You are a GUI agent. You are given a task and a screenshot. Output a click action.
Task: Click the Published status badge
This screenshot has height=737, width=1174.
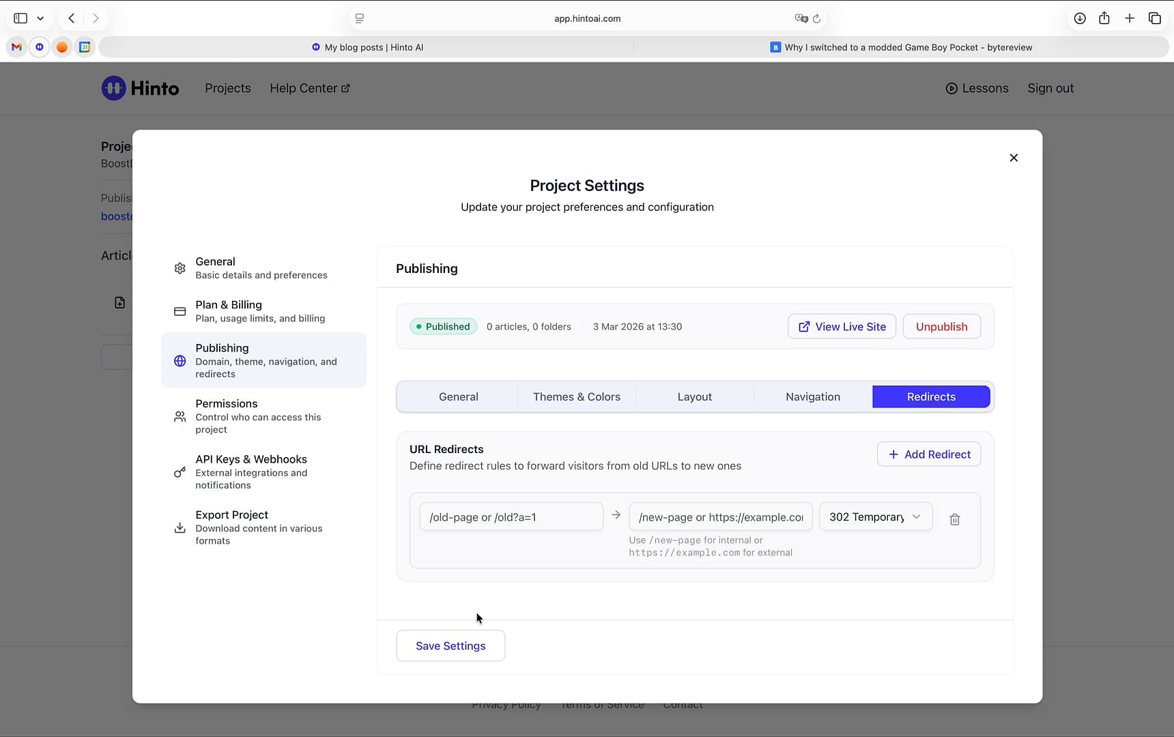443,326
